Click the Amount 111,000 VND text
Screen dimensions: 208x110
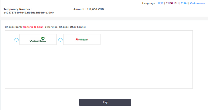89,9
